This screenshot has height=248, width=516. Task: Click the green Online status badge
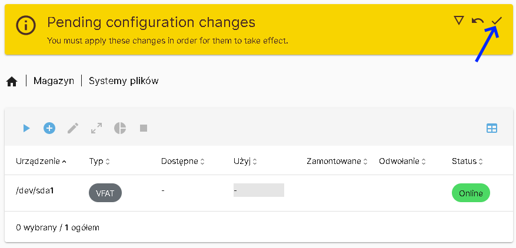tap(471, 193)
